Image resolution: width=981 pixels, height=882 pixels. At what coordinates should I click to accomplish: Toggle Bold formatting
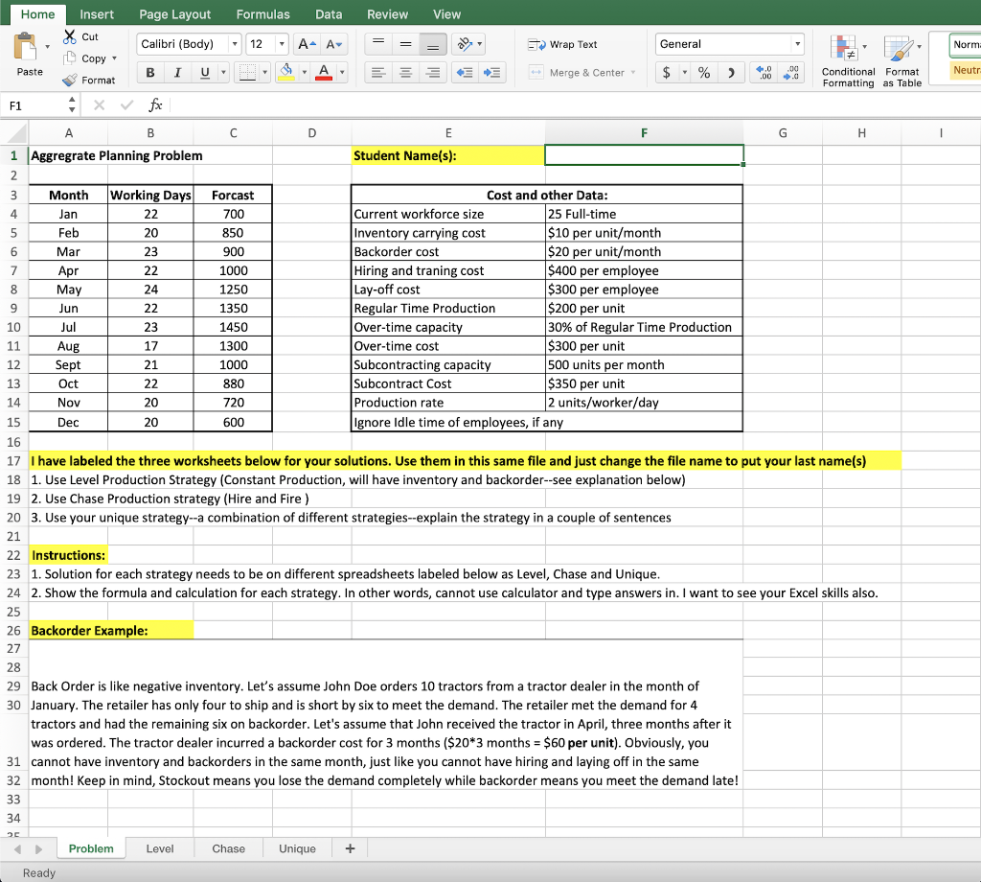pos(149,72)
